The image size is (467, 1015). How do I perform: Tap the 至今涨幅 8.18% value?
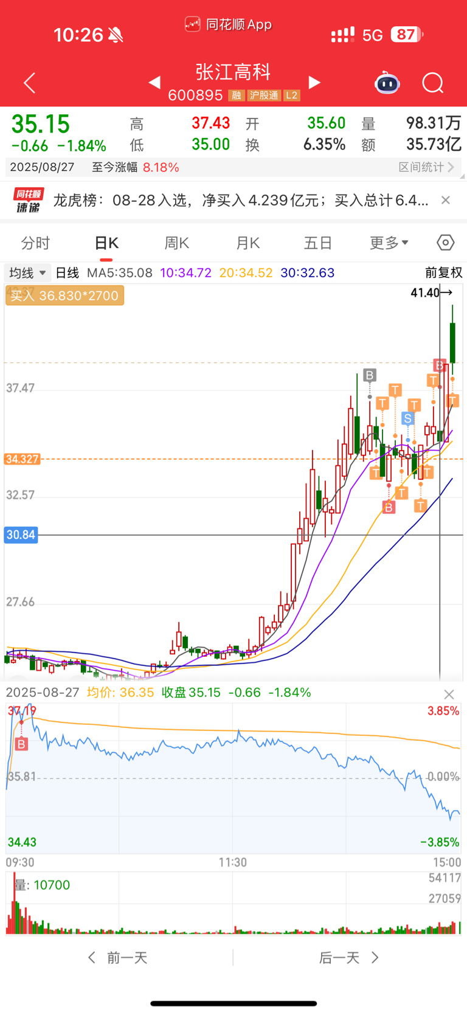[x=161, y=167]
